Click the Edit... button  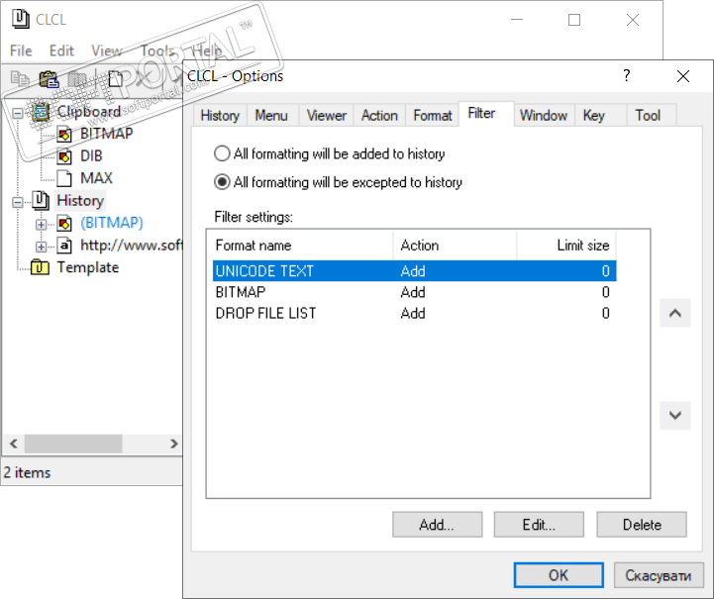pyautogui.click(x=539, y=525)
